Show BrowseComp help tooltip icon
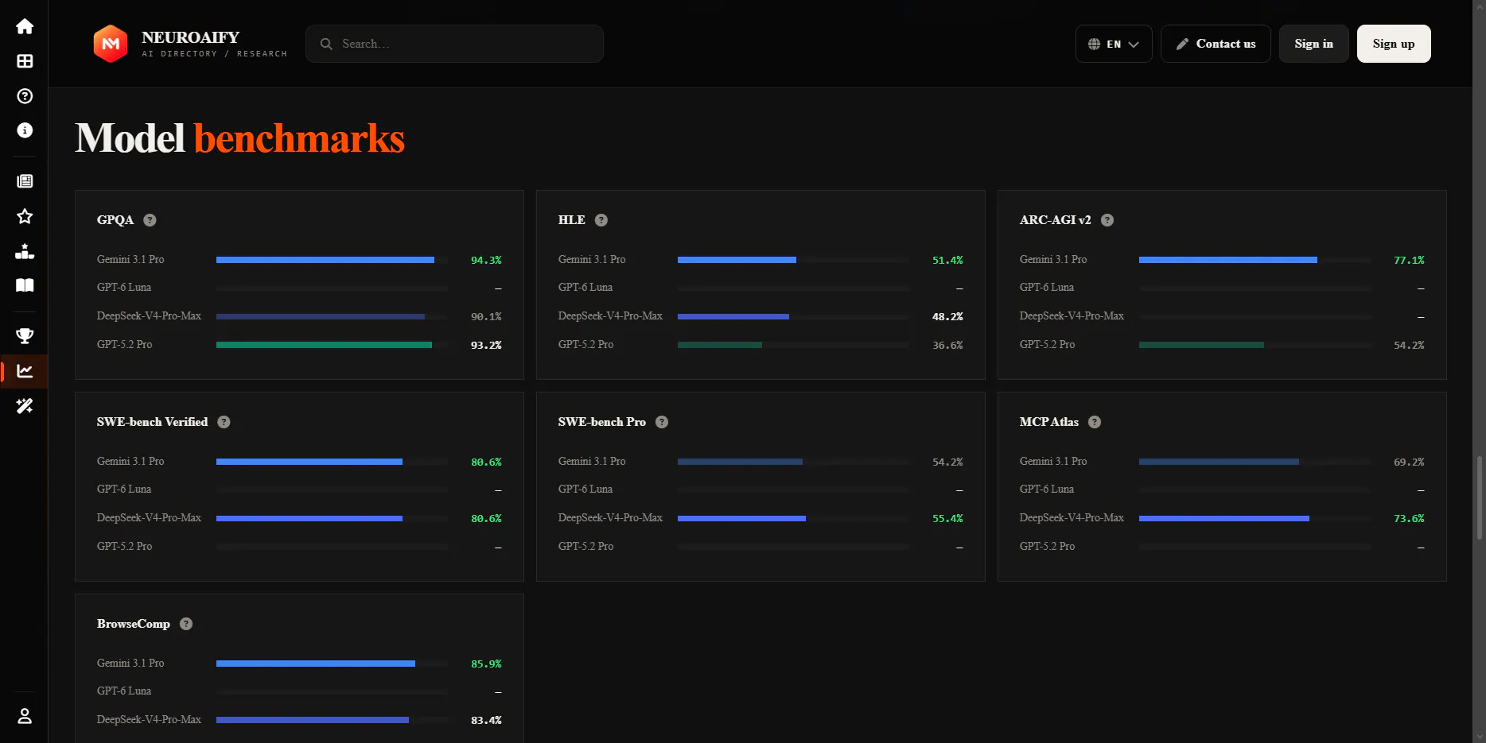 [x=186, y=624]
